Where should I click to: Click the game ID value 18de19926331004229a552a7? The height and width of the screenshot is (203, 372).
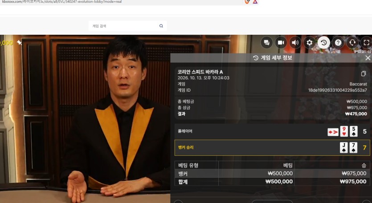coord(337,90)
